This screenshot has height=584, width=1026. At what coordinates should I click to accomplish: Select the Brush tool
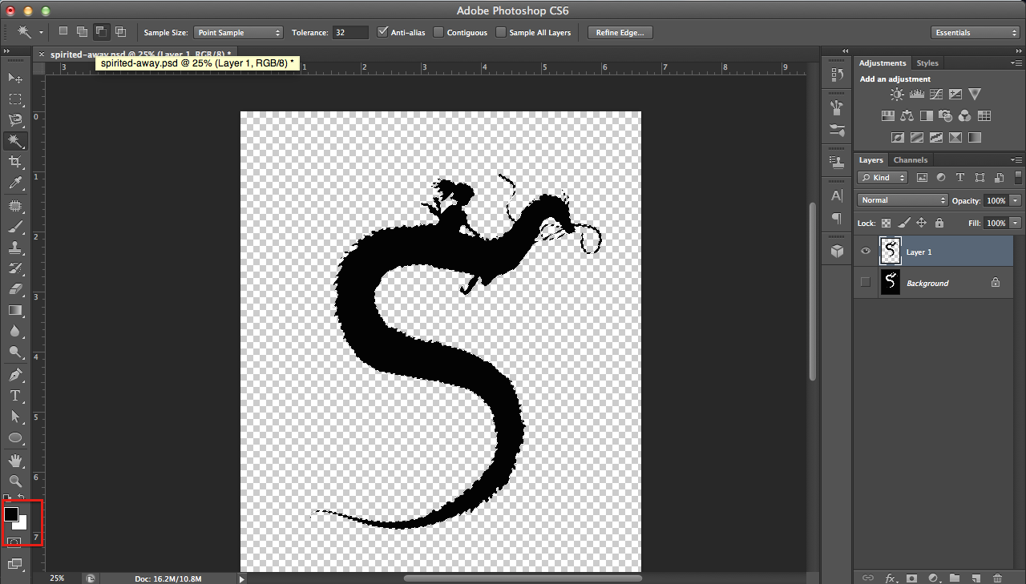pos(15,228)
